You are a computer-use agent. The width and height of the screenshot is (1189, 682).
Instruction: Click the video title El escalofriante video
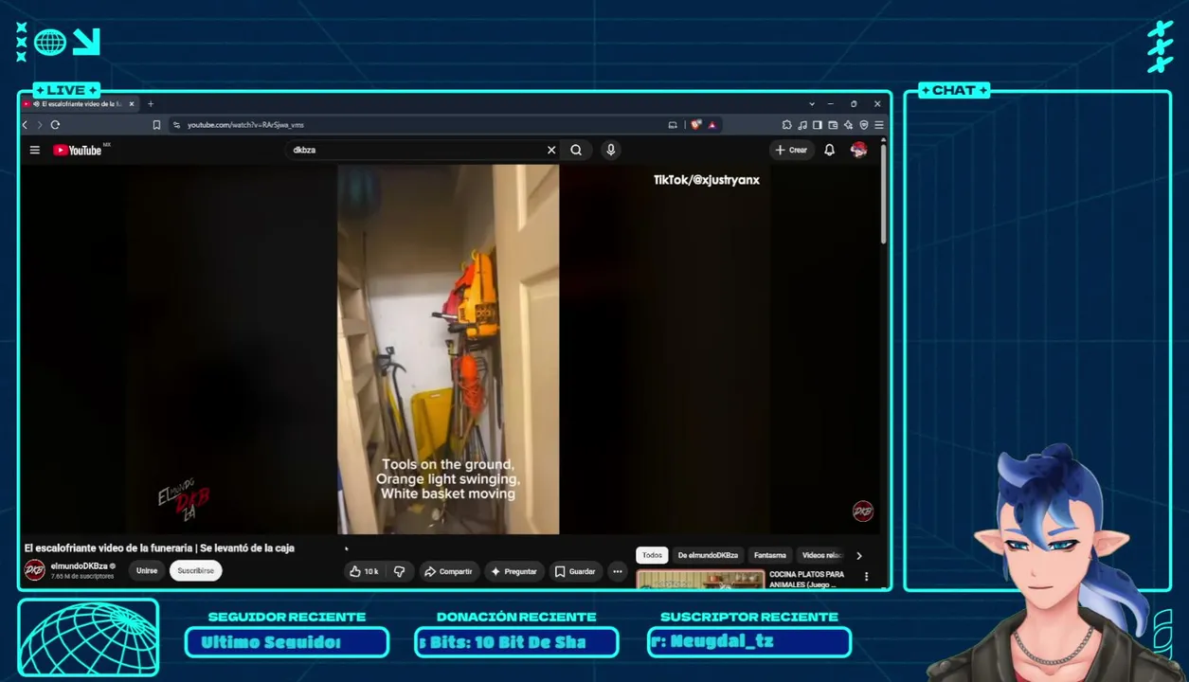click(159, 547)
